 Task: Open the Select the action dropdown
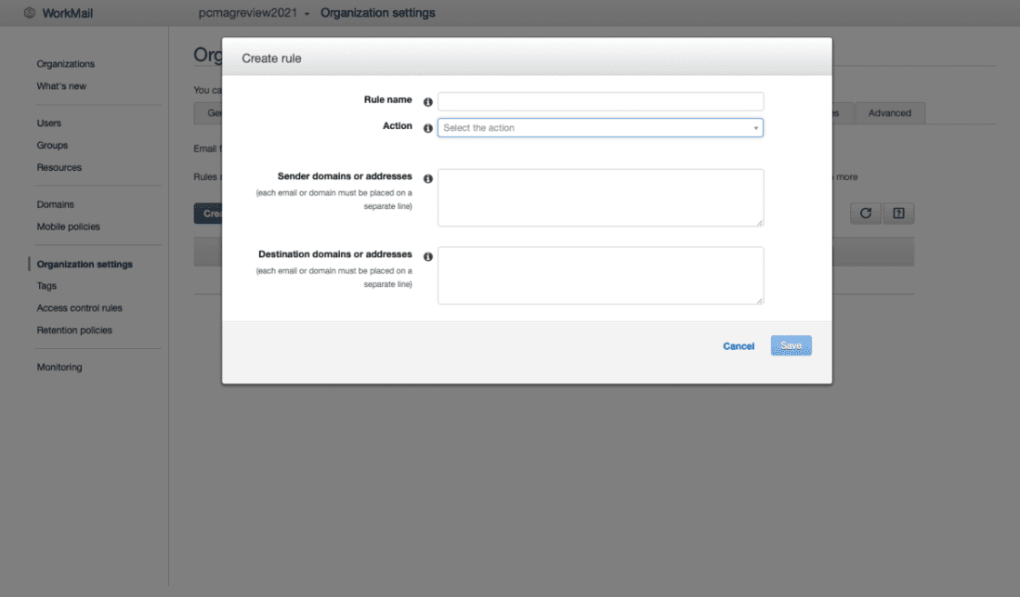pyautogui.click(x=600, y=128)
